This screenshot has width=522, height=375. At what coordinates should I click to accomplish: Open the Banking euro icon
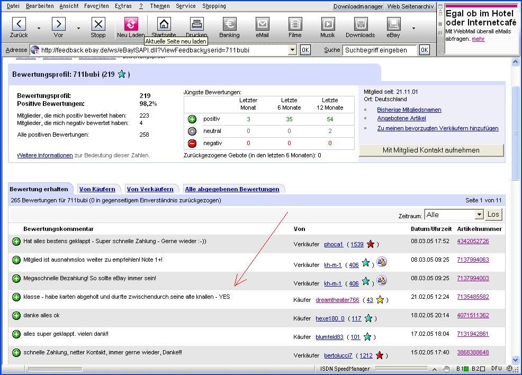click(x=229, y=24)
